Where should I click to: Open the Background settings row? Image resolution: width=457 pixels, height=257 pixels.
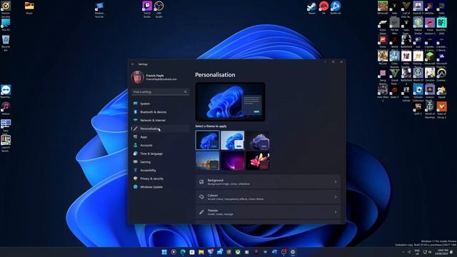(x=268, y=182)
